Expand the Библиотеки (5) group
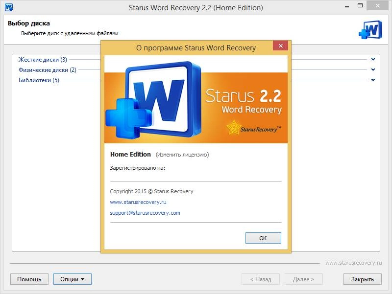Image resolution: width=392 pixels, height=294 pixels. point(39,80)
